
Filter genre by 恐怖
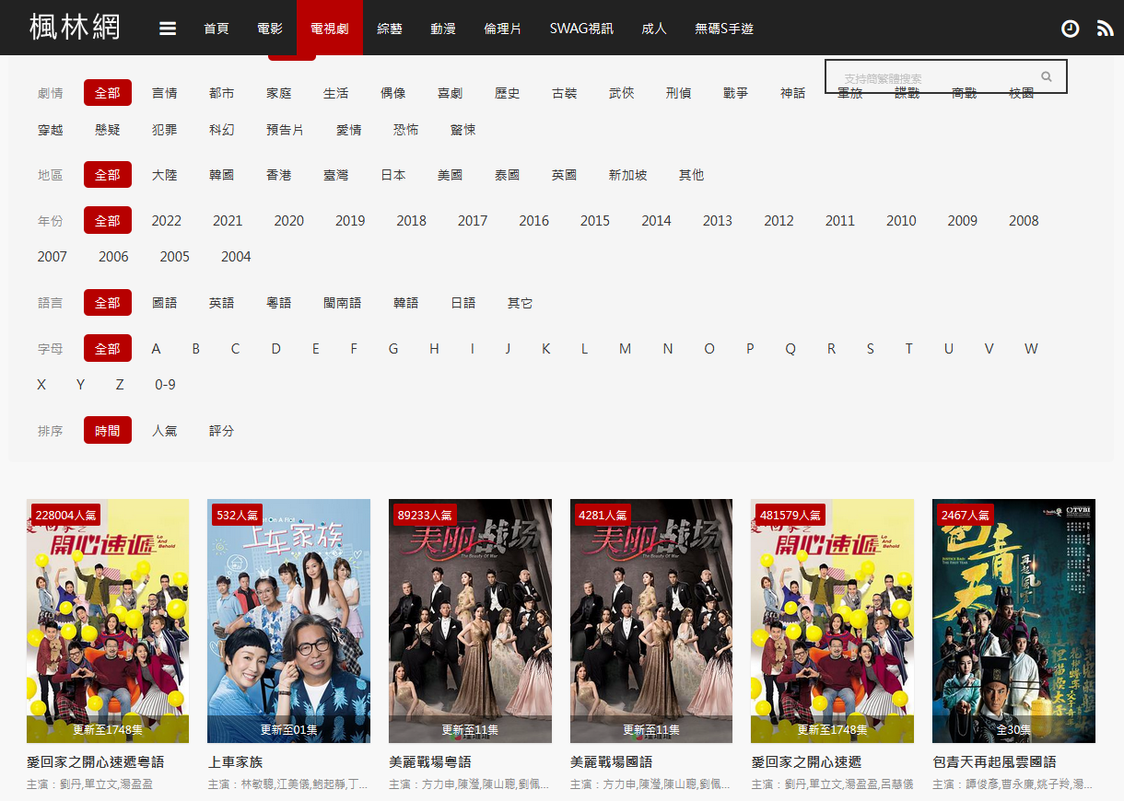406,130
